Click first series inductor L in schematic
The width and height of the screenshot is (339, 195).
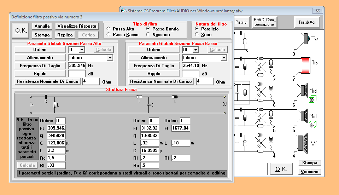point(139,97)
